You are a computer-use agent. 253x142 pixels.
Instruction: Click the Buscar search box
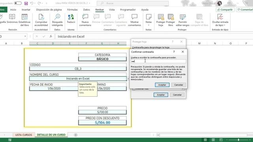click(x=133, y=3)
